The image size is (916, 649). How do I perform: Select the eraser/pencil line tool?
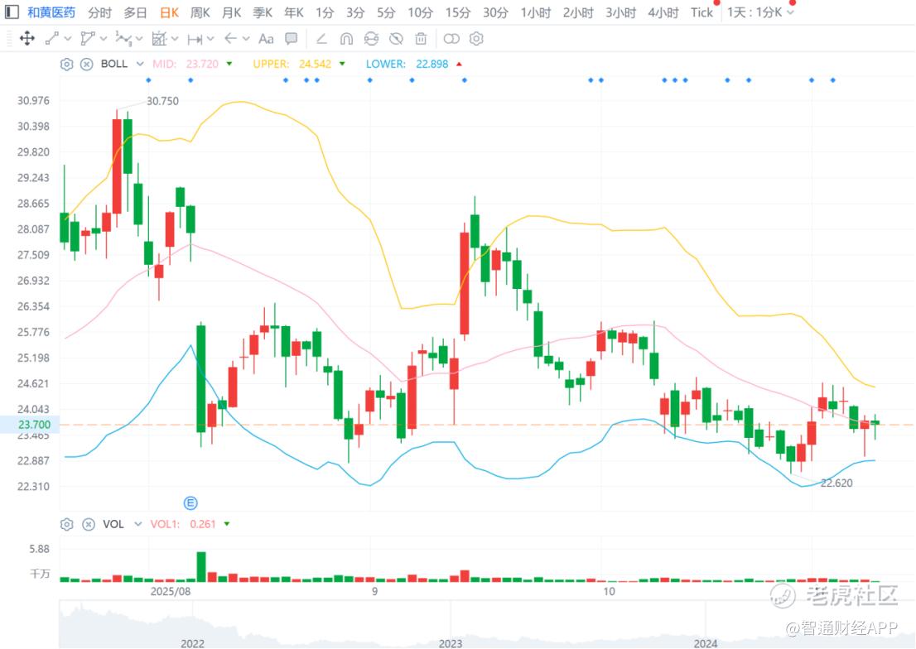pos(321,39)
